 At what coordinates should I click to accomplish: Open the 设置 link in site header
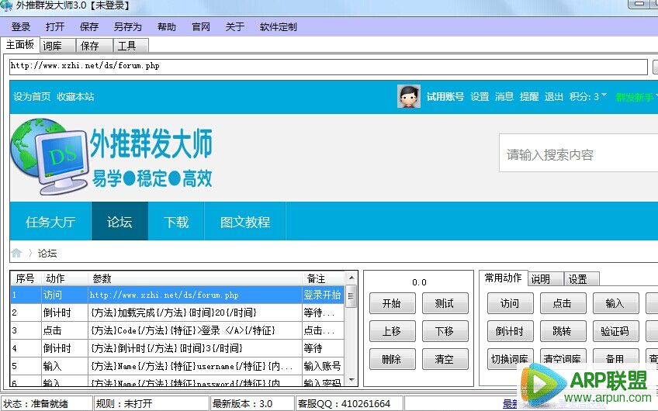point(480,96)
